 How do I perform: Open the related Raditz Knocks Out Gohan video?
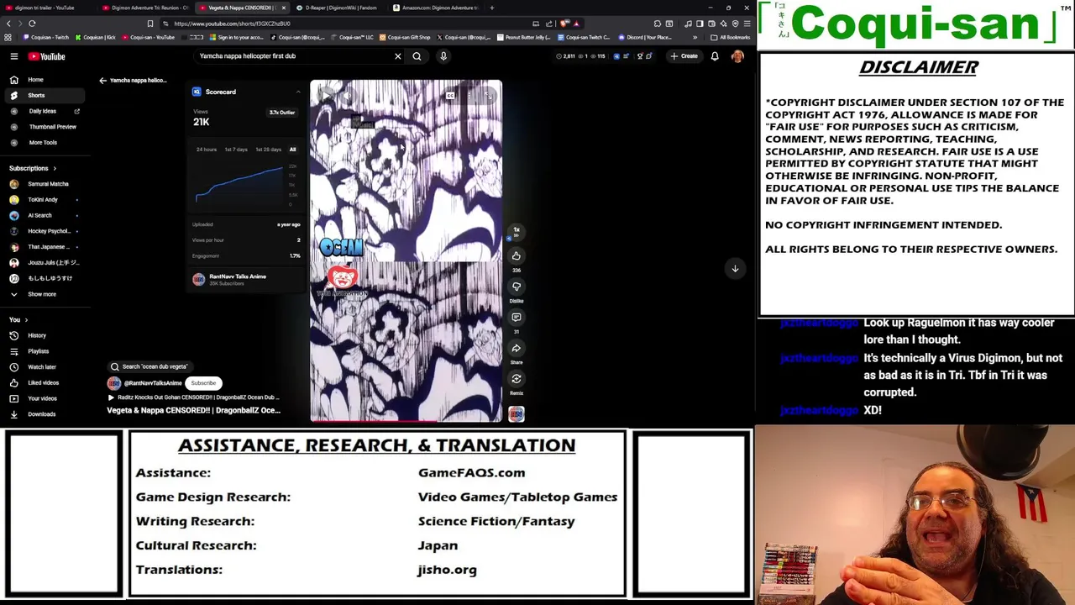click(x=193, y=397)
